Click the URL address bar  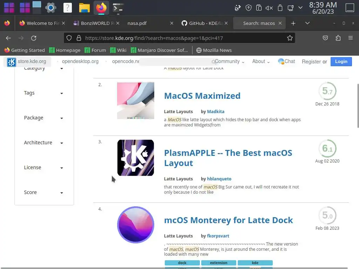click(x=179, y=38)
